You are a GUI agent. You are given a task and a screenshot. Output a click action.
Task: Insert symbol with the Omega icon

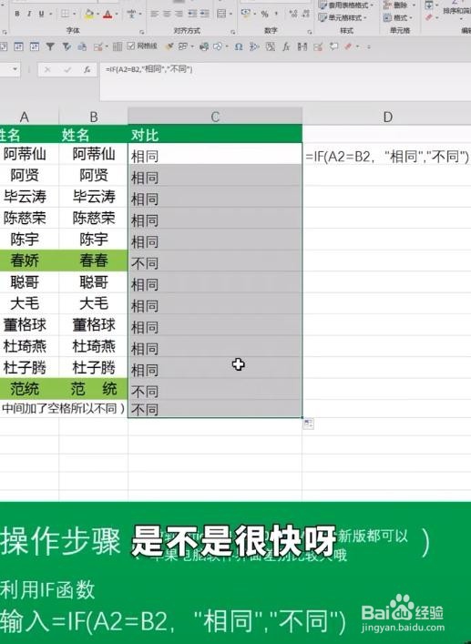coord(239,46)
